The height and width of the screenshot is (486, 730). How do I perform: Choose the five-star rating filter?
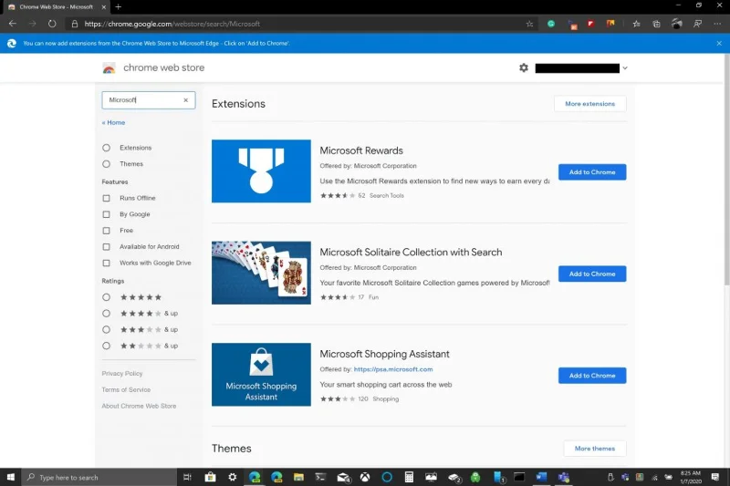click(x=107, y=297)
